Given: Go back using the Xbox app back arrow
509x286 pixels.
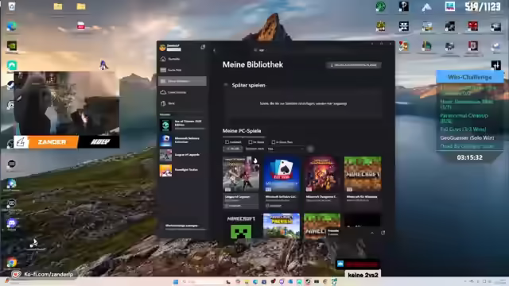Looking at the screenshot, I should [x=214, y=50].
